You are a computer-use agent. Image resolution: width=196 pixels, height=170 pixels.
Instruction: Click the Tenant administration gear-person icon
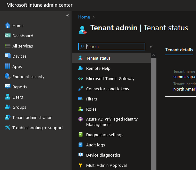pos(8,117)
